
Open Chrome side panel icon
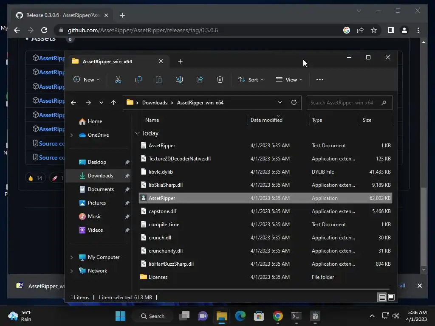[391, 30]
